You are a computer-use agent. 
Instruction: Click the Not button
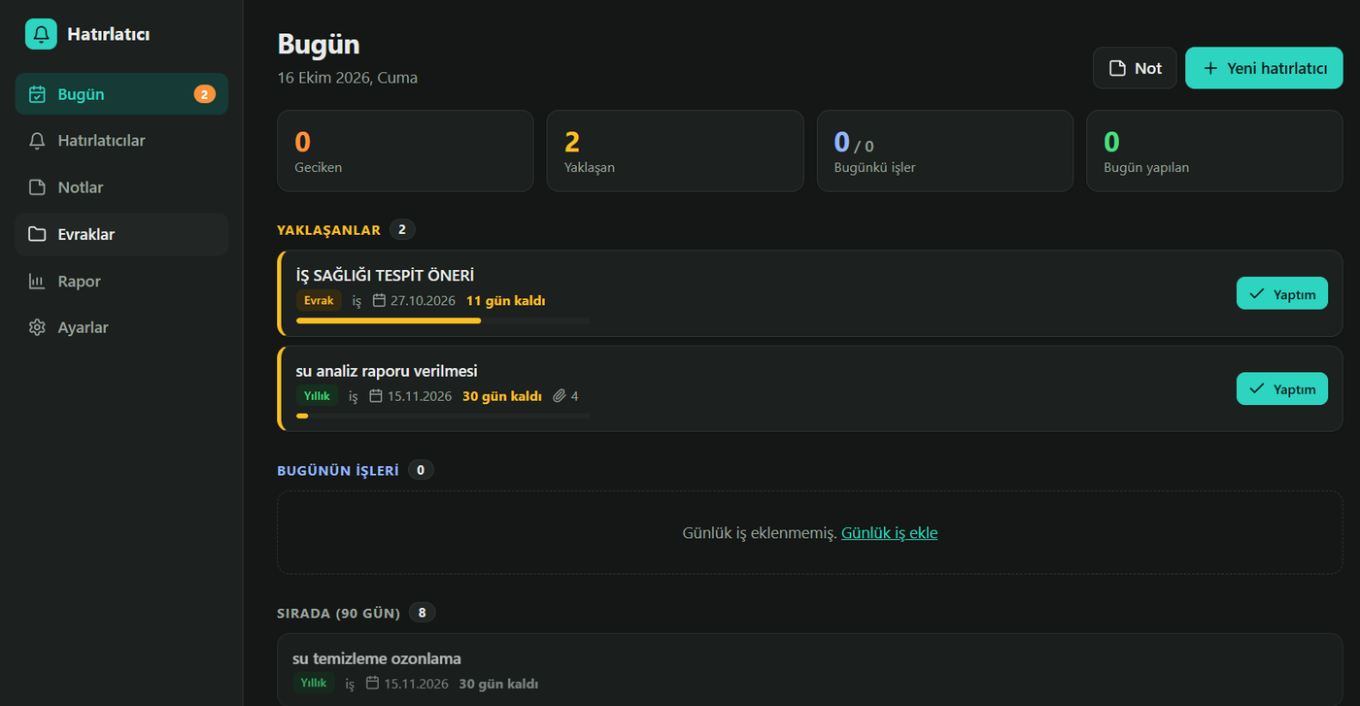click(x=1135, y=68)
